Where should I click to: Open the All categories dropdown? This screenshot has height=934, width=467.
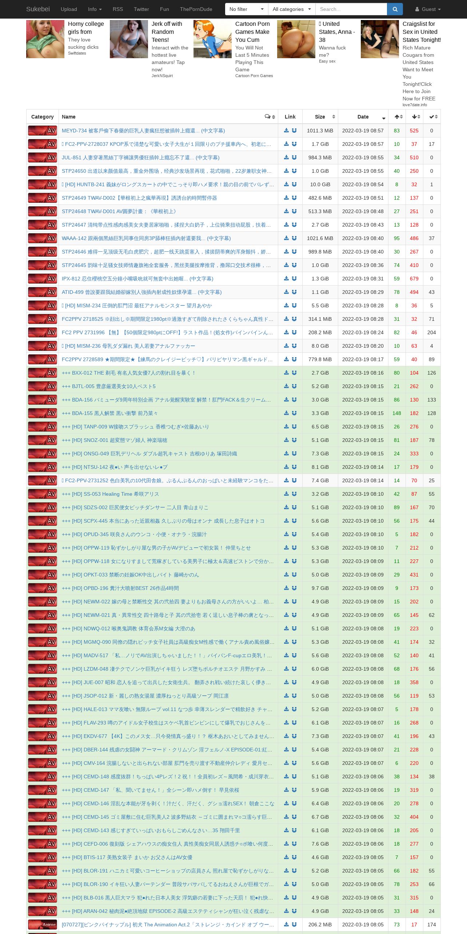click(x=292, y=9)
